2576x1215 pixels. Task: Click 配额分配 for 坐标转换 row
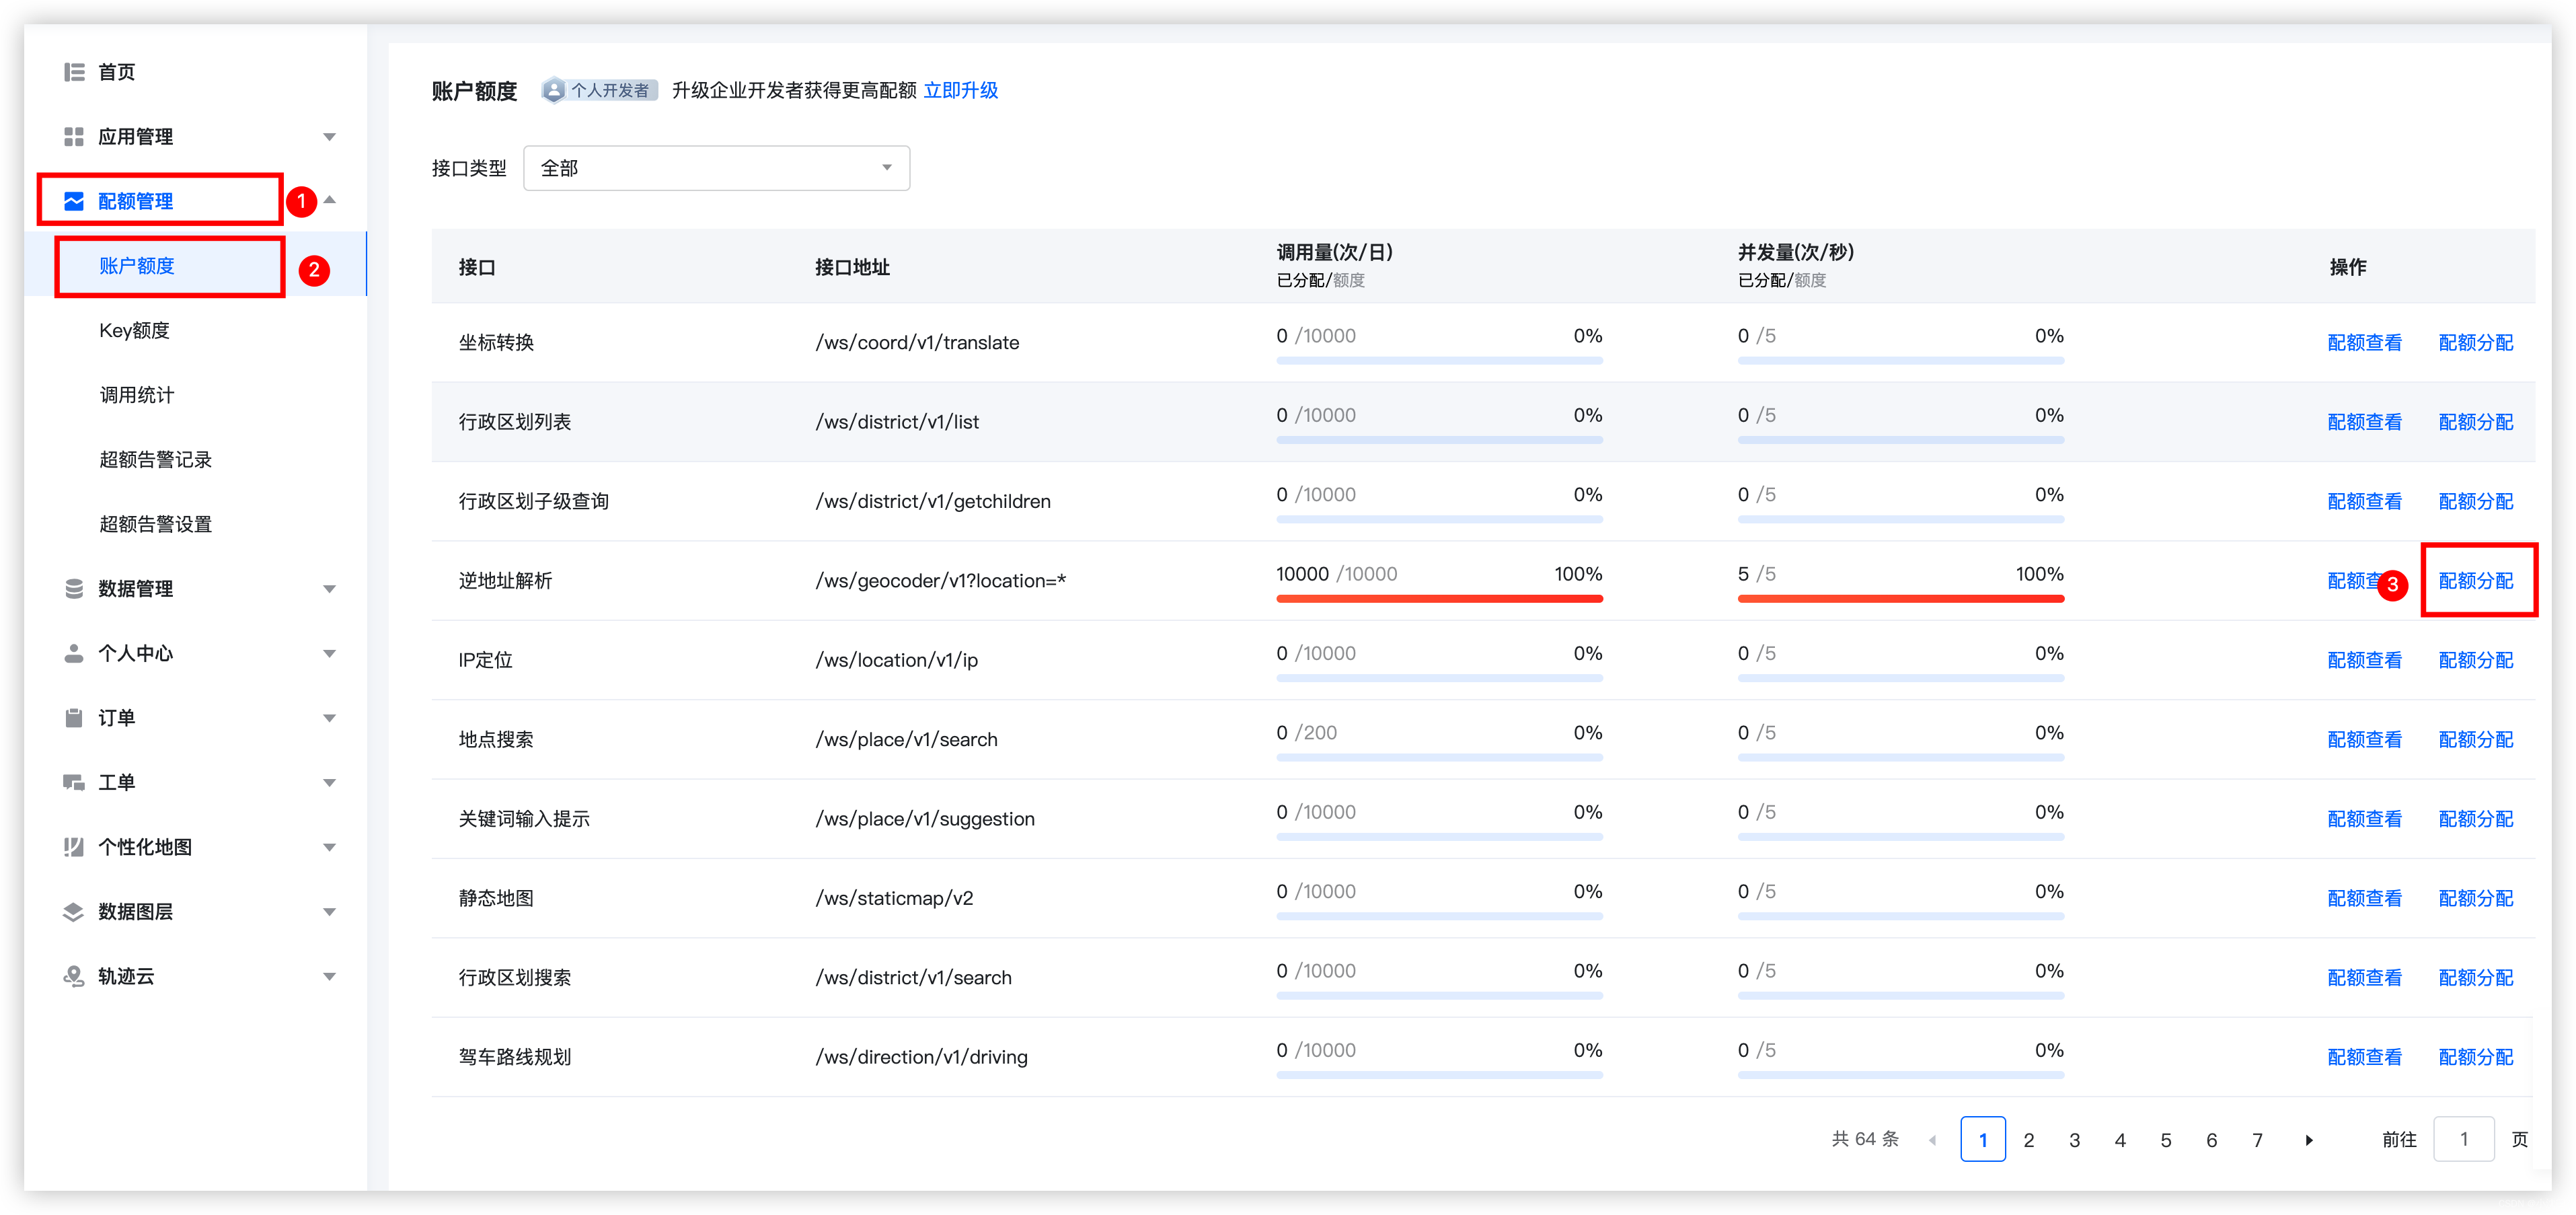pos(2476,343)
